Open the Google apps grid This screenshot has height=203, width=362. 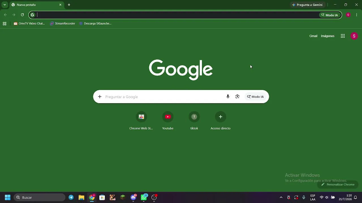click(x=343, y=36)
